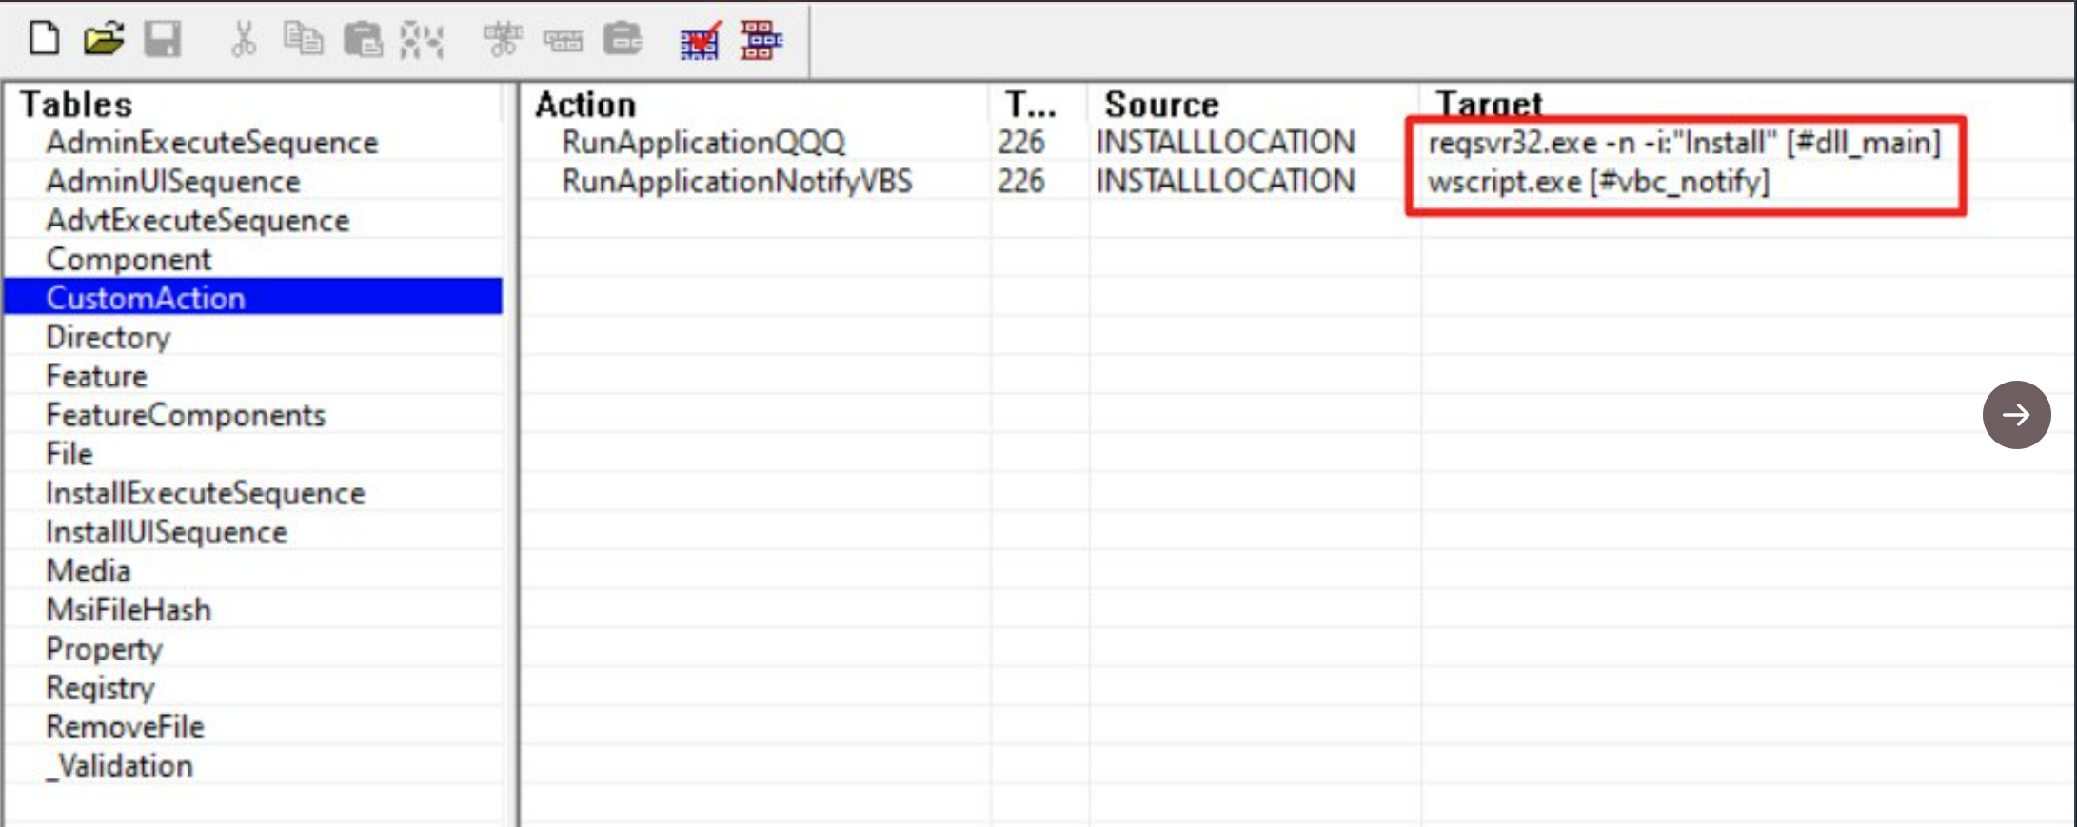Click the Save floppy disk icon
The image size is (2077, 827).
(162, 39)
